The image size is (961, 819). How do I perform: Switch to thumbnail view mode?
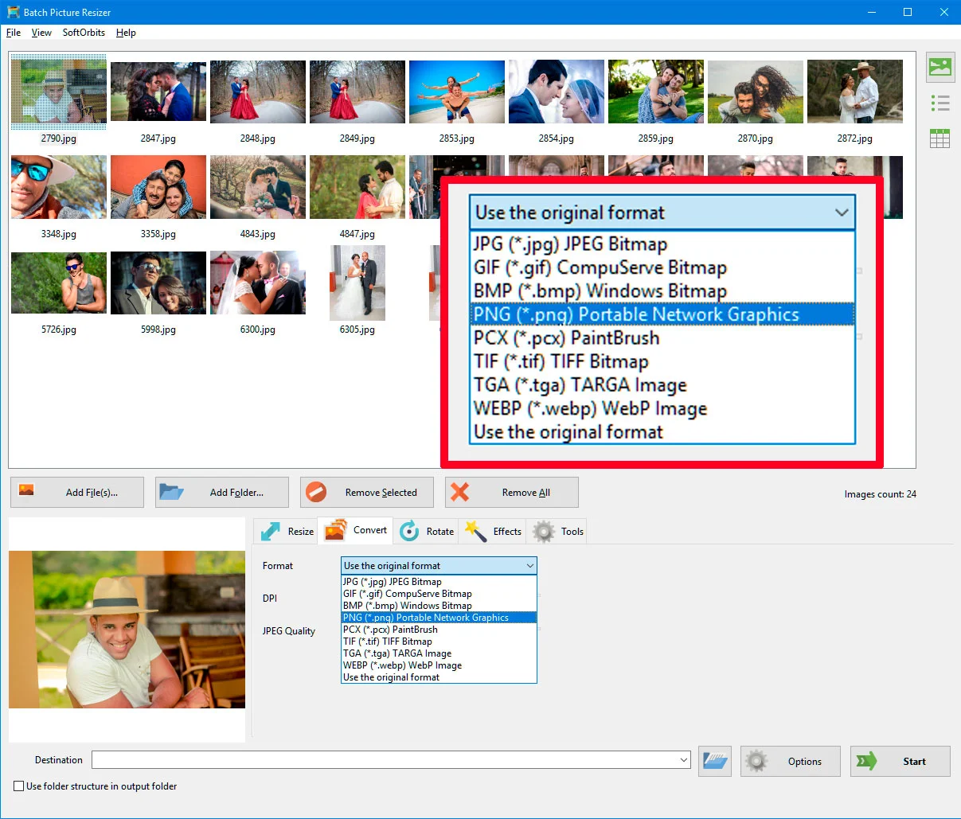click(x=940, y=68)
